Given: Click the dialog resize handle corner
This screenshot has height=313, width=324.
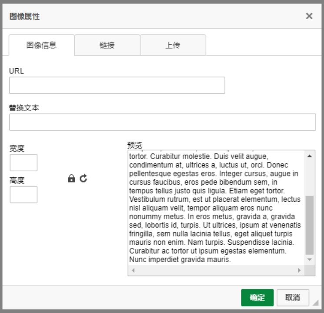Looking at the screenshot, I should (x=315, y=303).
